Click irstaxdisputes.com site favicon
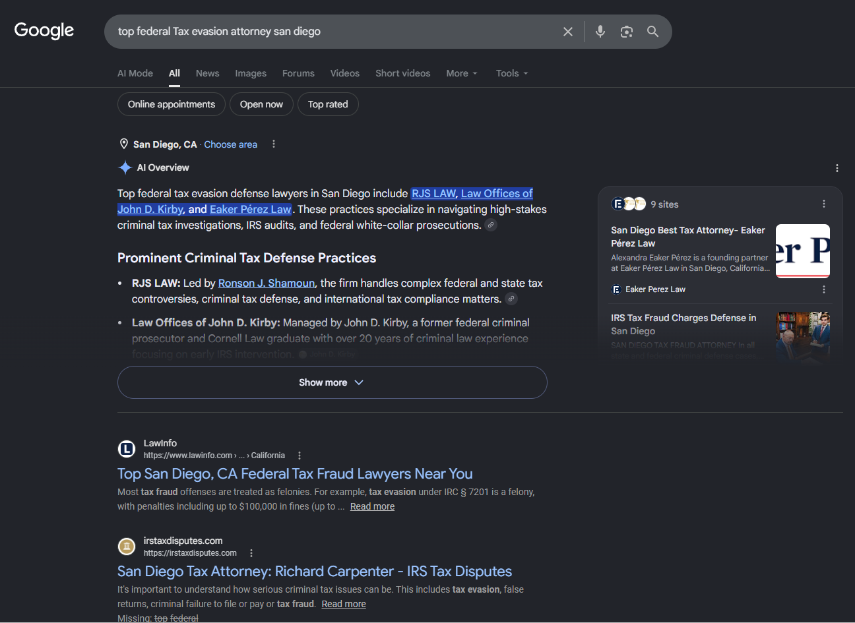The width and height of the screenshot is (855, 623). (127, 547)
